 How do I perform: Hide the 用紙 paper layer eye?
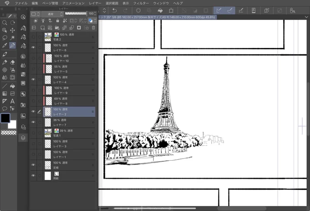pyautogui.click(x=33, y=175)
